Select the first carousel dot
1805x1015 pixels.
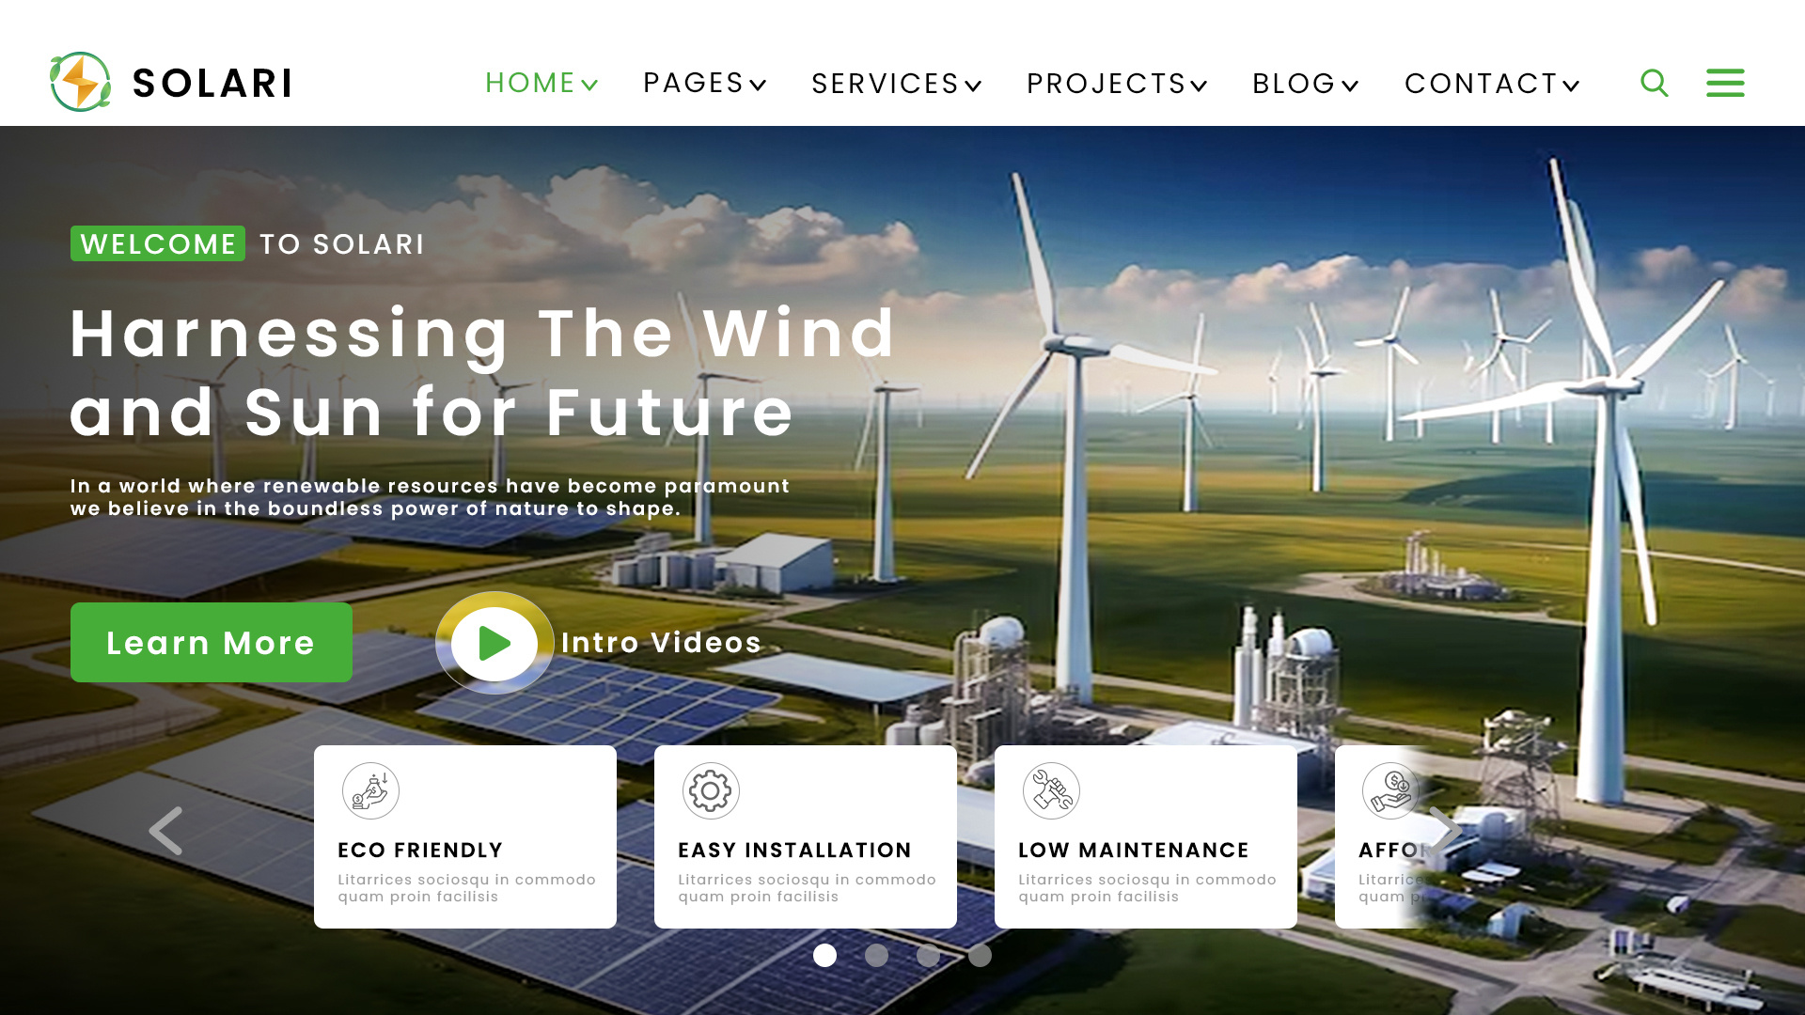tap(824, 955)
